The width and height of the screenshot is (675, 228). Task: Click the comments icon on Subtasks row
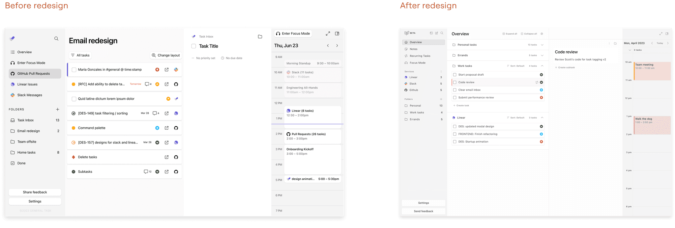tap(146, 172)
